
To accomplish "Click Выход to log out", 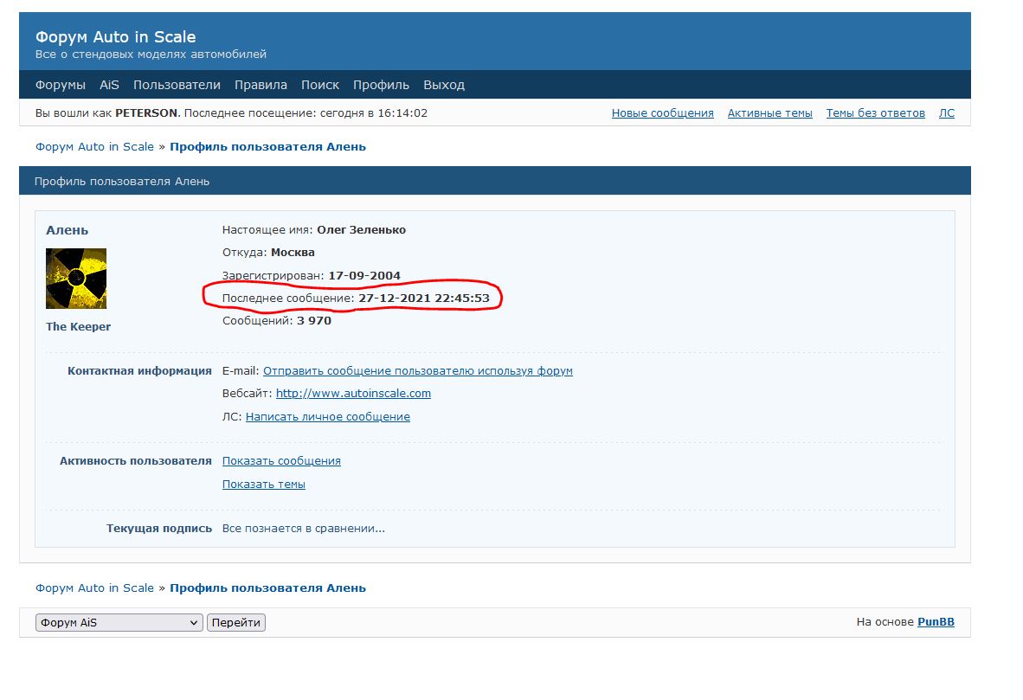I will click(x=444, y=85).
